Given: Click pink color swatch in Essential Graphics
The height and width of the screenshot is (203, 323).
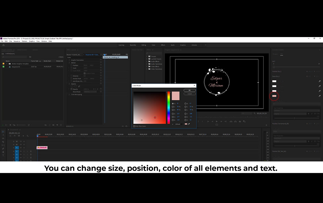Looking at the screenshot, I should tap(274, 96).
